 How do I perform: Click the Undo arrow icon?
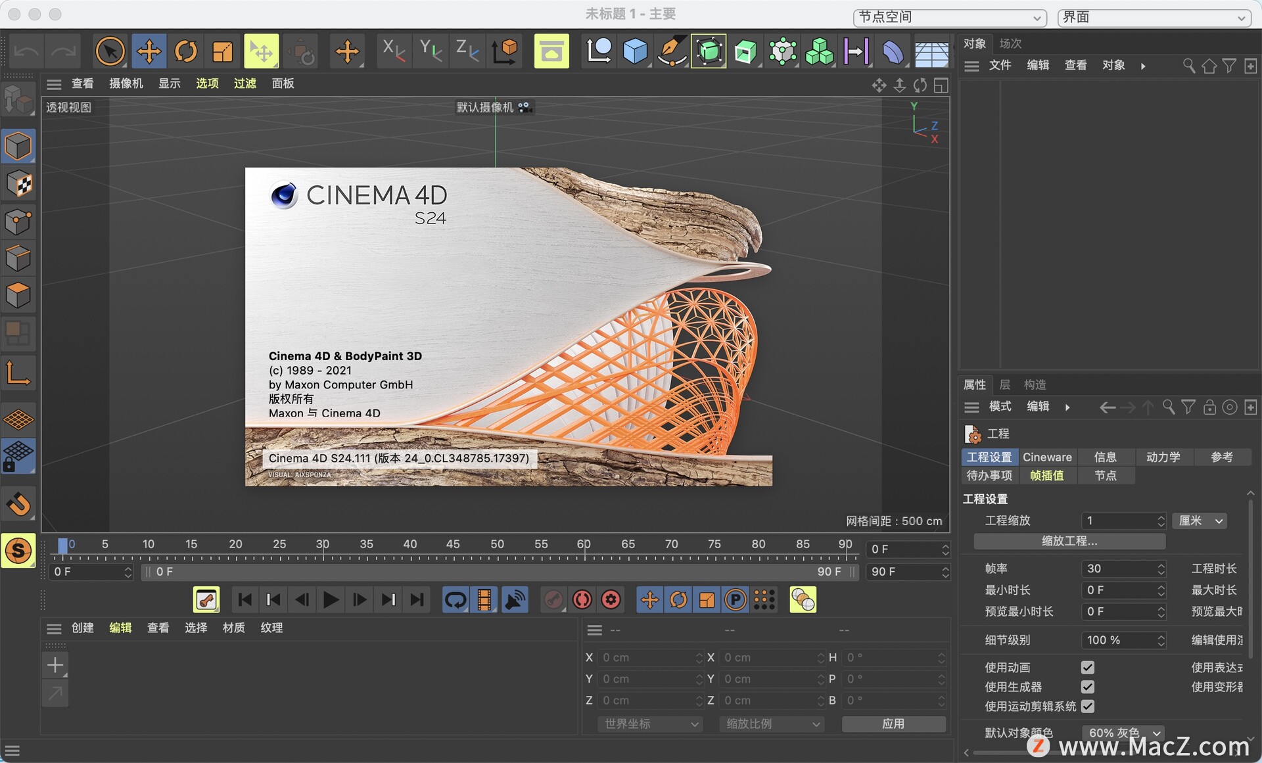[26, 51]
